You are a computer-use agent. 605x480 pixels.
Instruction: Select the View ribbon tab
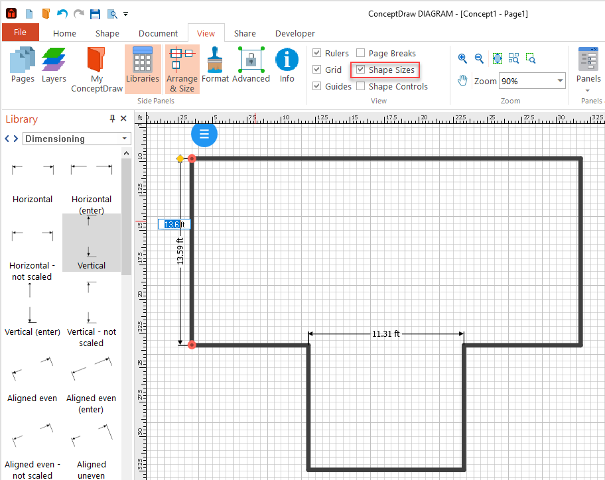(206, 34)
